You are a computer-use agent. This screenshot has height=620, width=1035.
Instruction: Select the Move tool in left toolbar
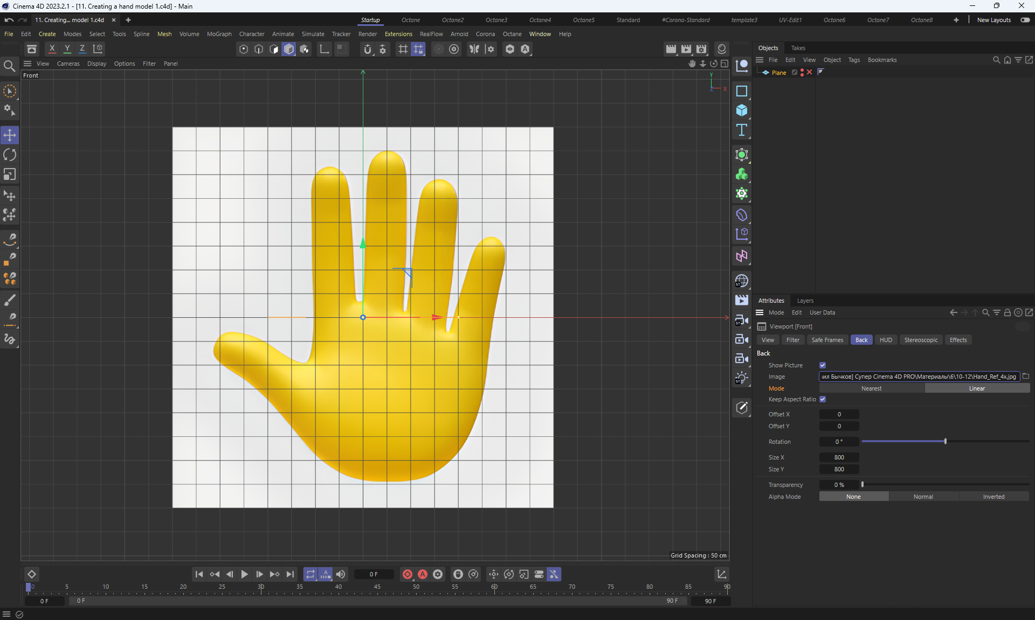tap(10, 135)
